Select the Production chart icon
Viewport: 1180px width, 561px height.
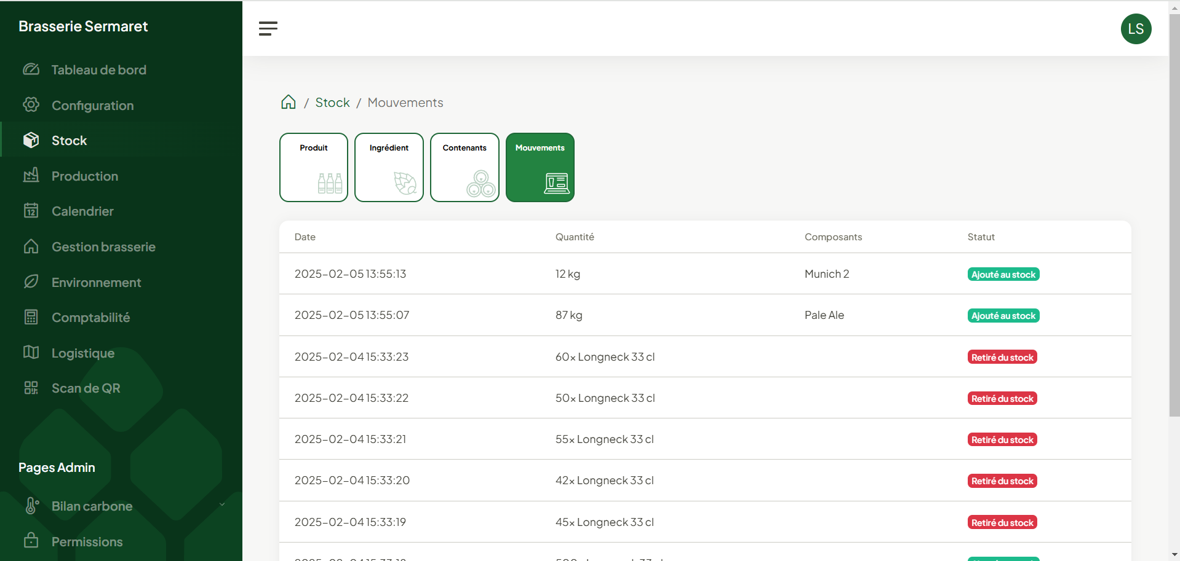click(31, 176)
